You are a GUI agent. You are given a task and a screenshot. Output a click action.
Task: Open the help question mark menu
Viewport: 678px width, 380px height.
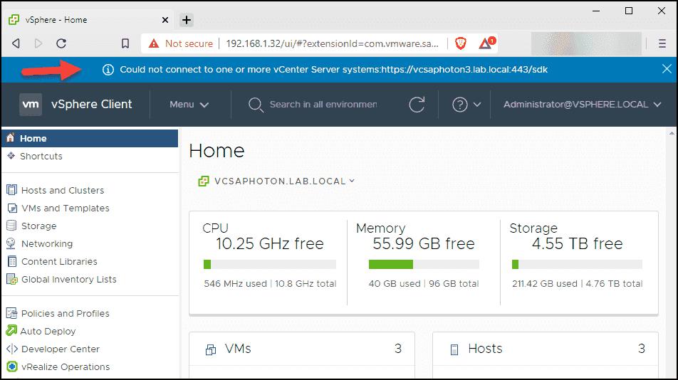(x=466, y=105)
